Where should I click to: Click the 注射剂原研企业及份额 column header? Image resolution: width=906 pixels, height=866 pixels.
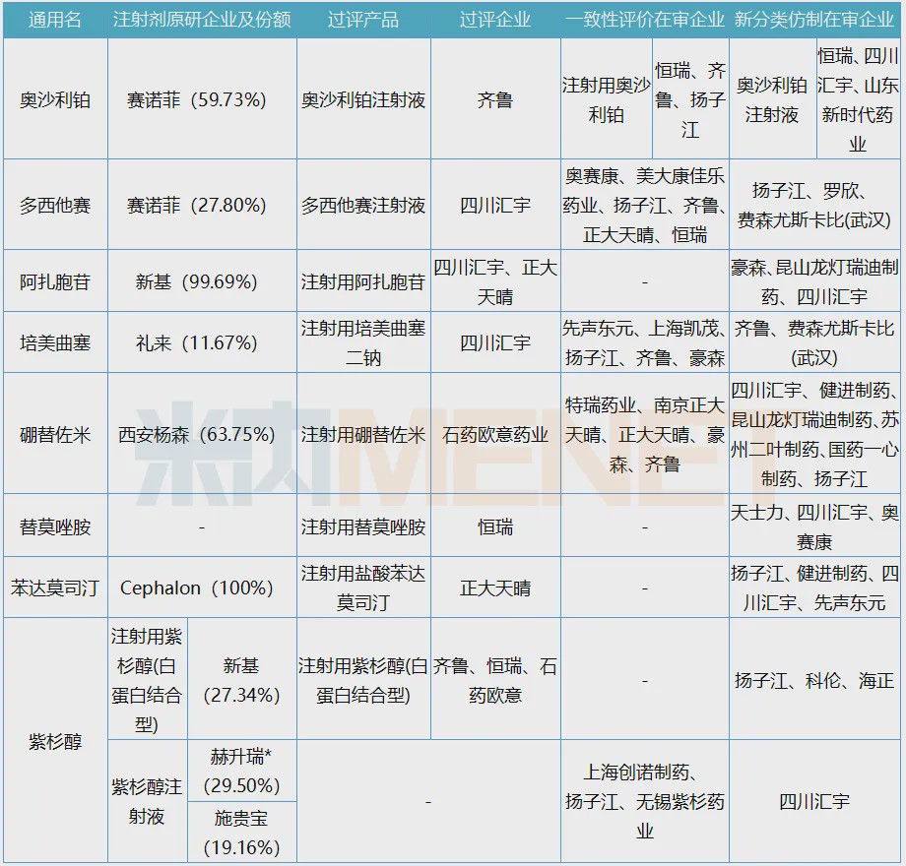[x=202, y=20]
